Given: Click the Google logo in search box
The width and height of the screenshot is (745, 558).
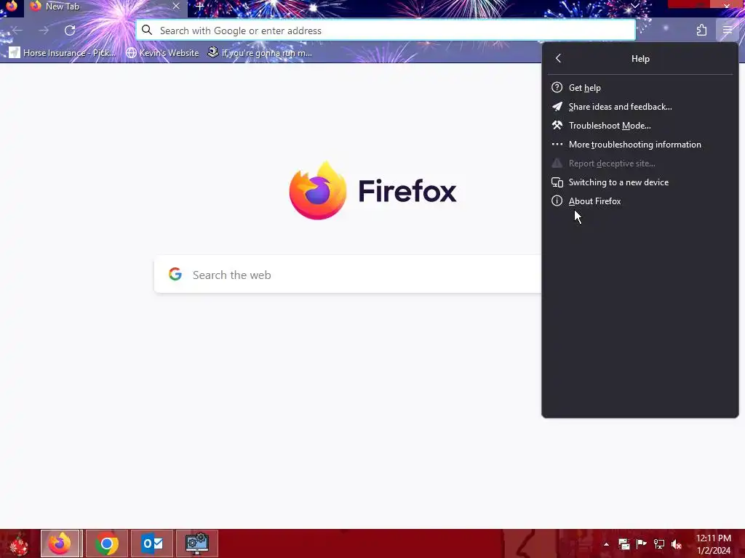Looking at the screenshot, I should click(x=175, y=274).
